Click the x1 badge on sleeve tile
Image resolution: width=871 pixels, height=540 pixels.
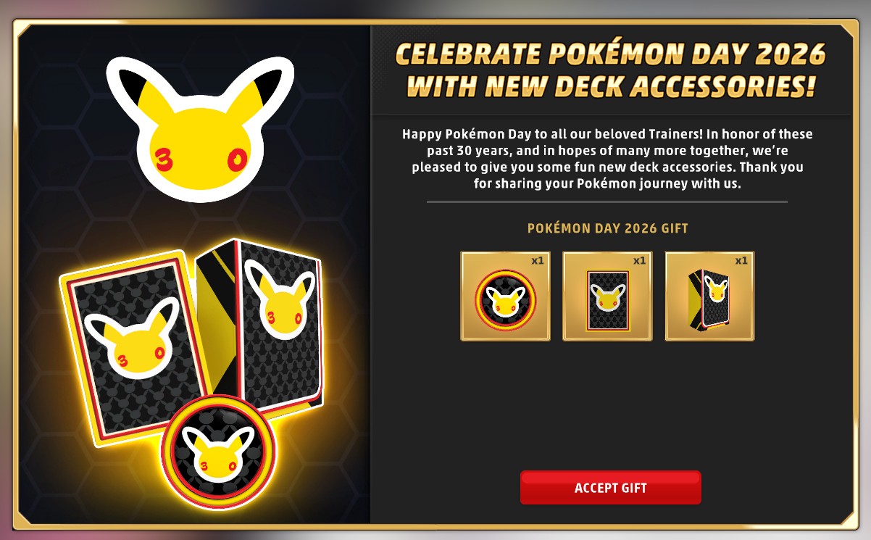point(639,260)
